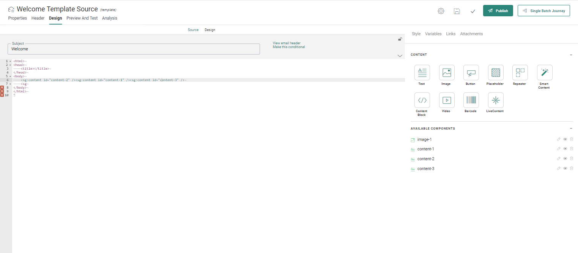The width and height of the screenshot is (578, 253).
Task: Toggle the lock icon above subject
Action: click(x=400, y=39)
